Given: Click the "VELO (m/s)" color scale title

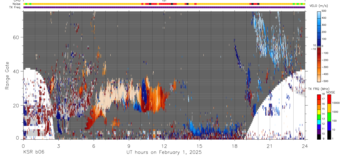Looking at the screenshot, I should 319,6.
